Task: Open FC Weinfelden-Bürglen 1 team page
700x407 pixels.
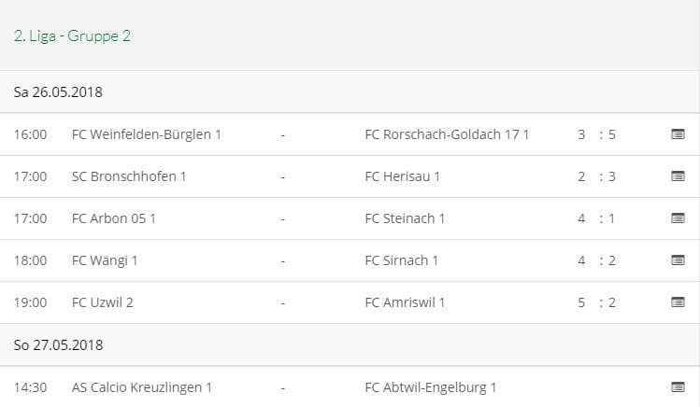Action: point(146,134)
